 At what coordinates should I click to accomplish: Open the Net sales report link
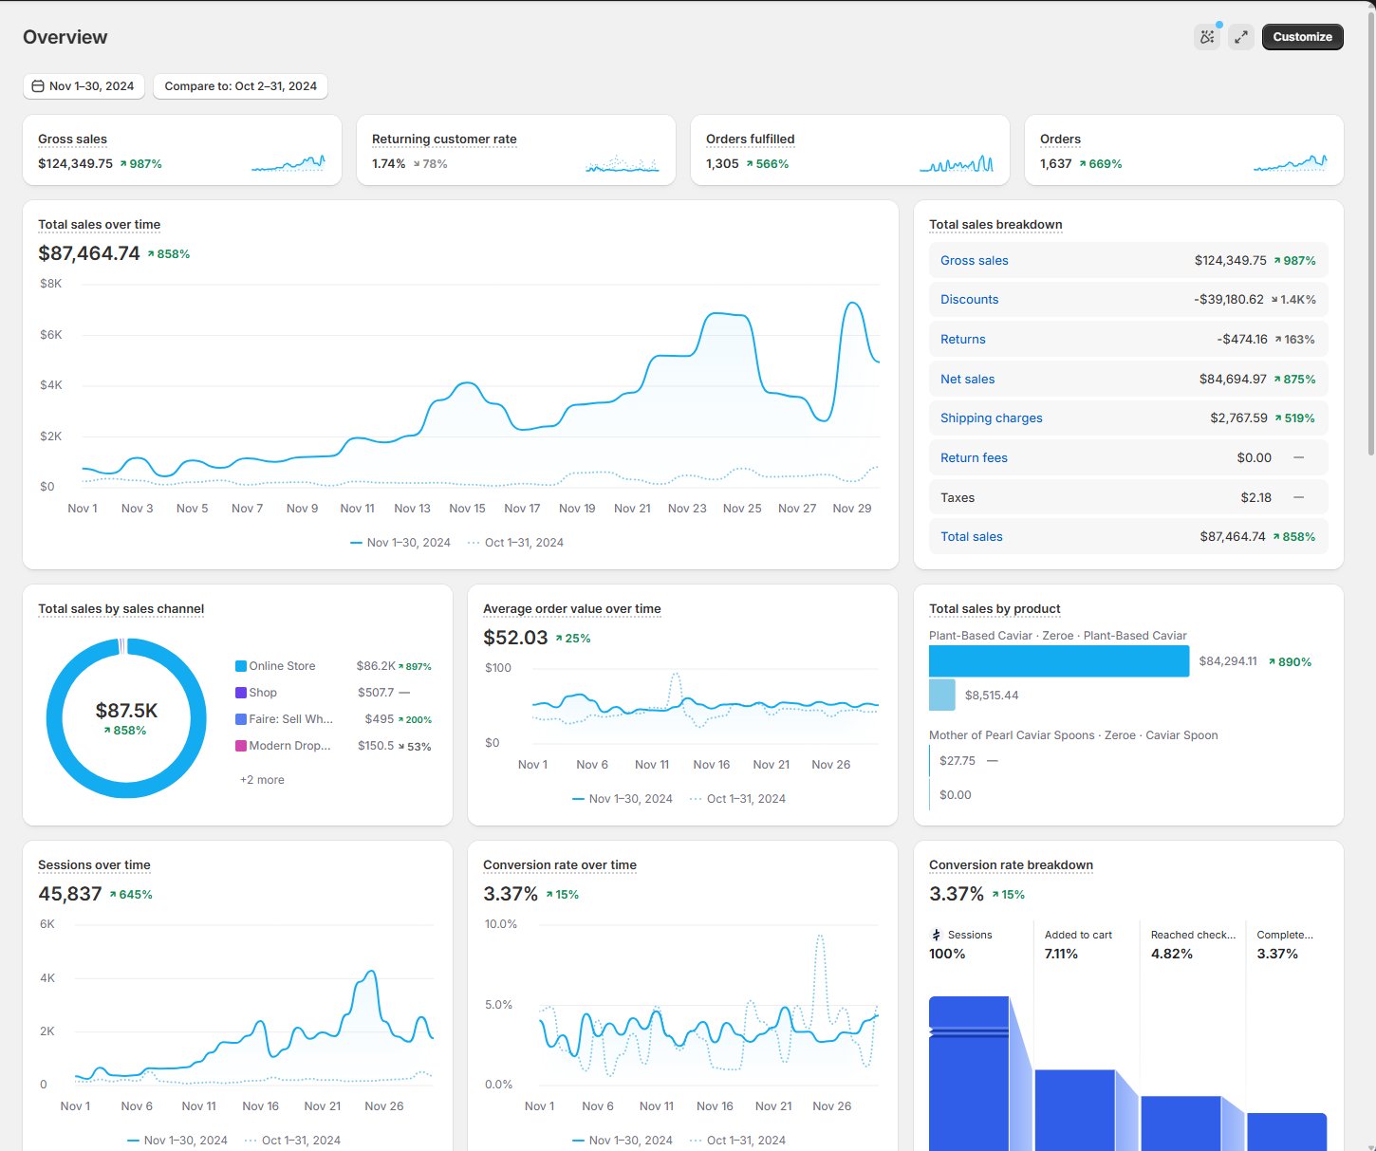pyautogui.click(x=967, y=379)
